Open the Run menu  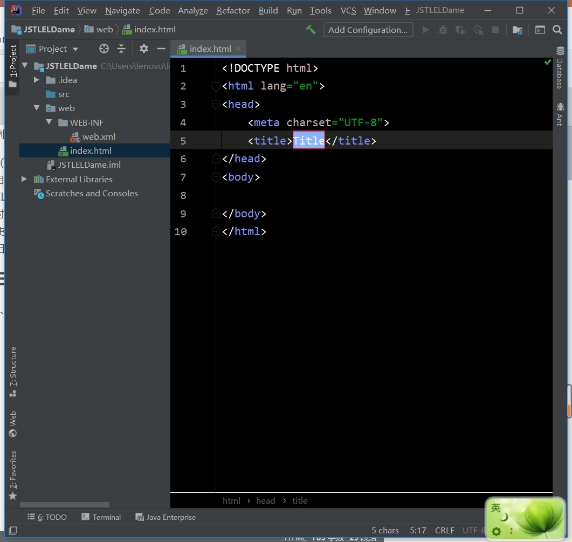[294, 11]
